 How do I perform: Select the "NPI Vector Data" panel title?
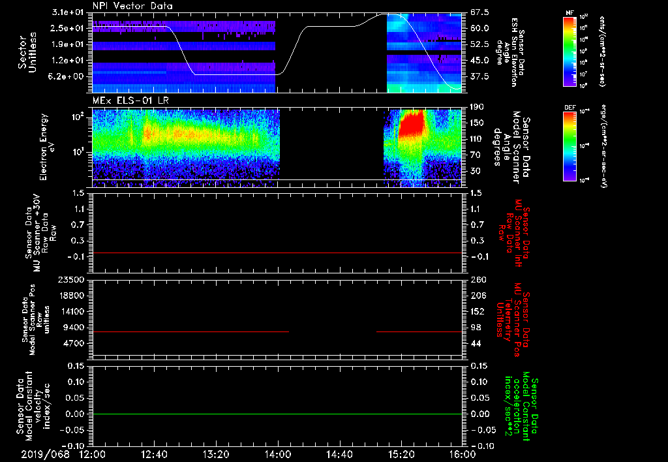click(x=132, y=6)
